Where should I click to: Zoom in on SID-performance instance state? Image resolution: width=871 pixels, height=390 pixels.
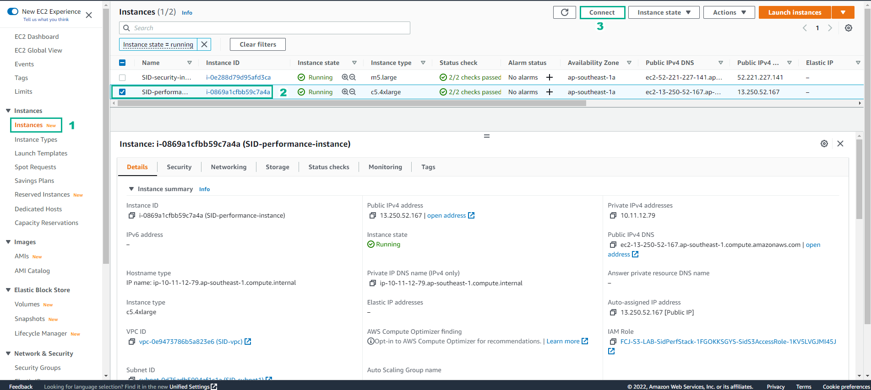(345, 92)
